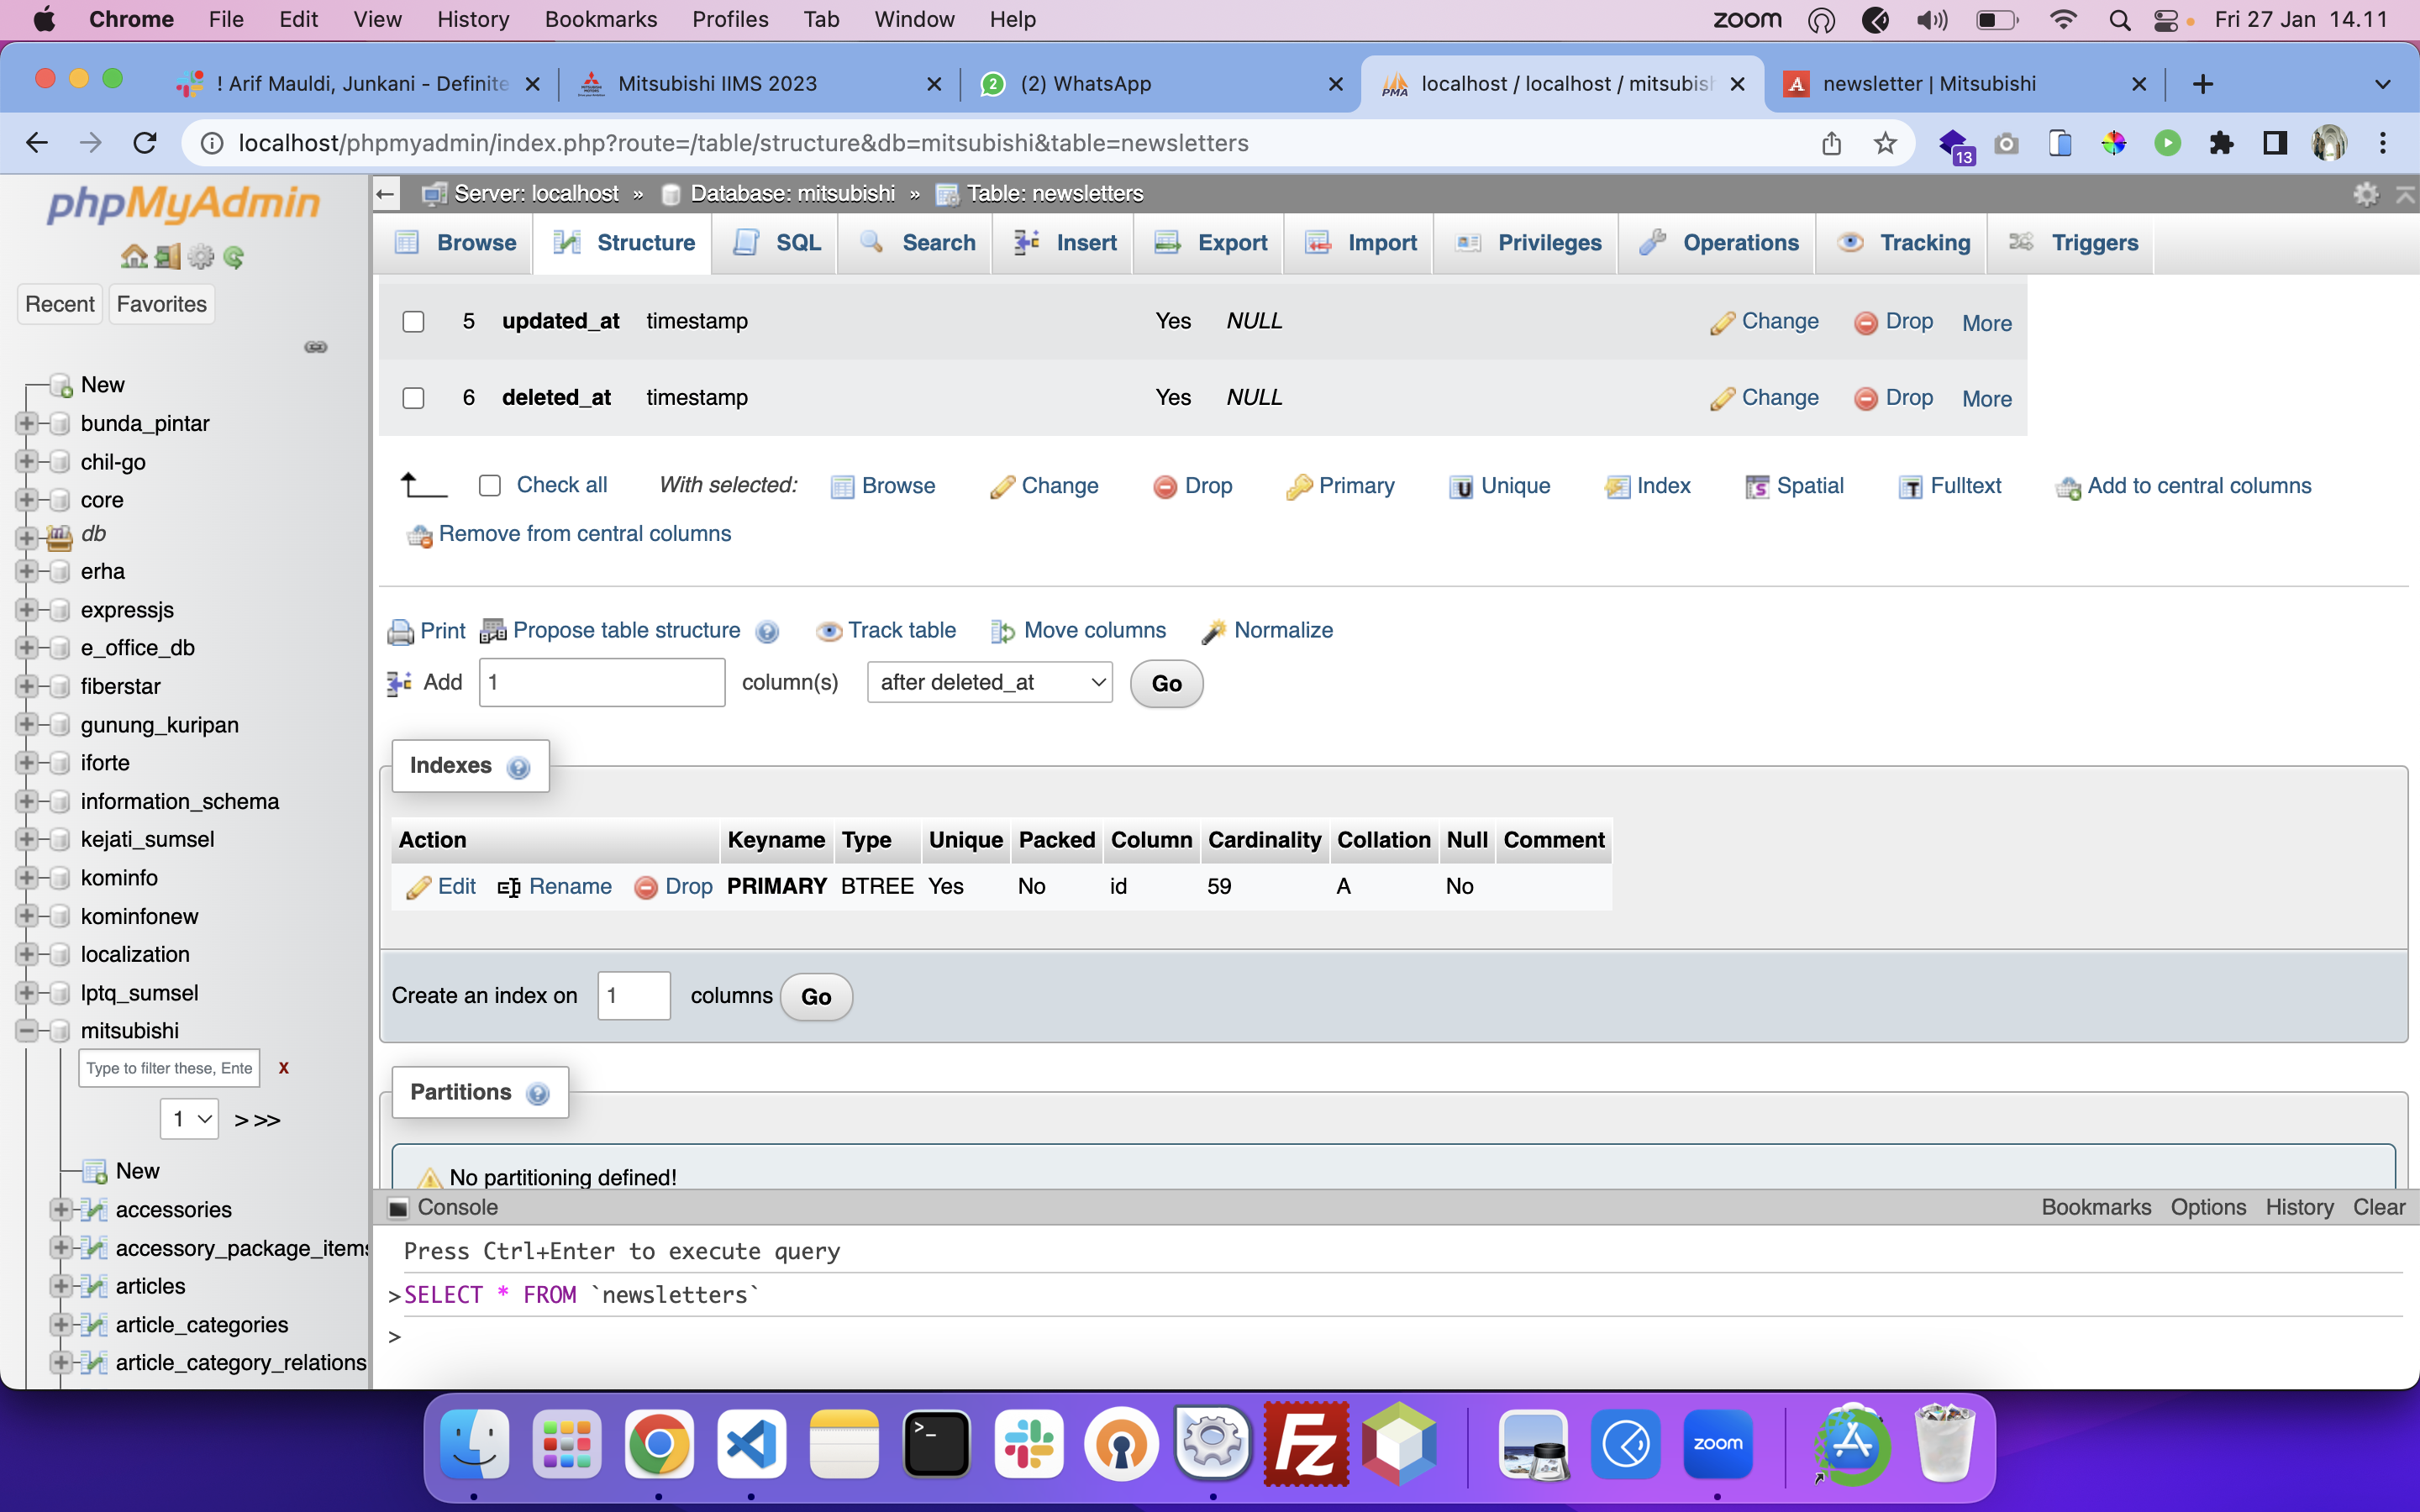Click the index columns count field
Image resolution: width=2420 pixels, height=1512 pixels.
(634, 996)
